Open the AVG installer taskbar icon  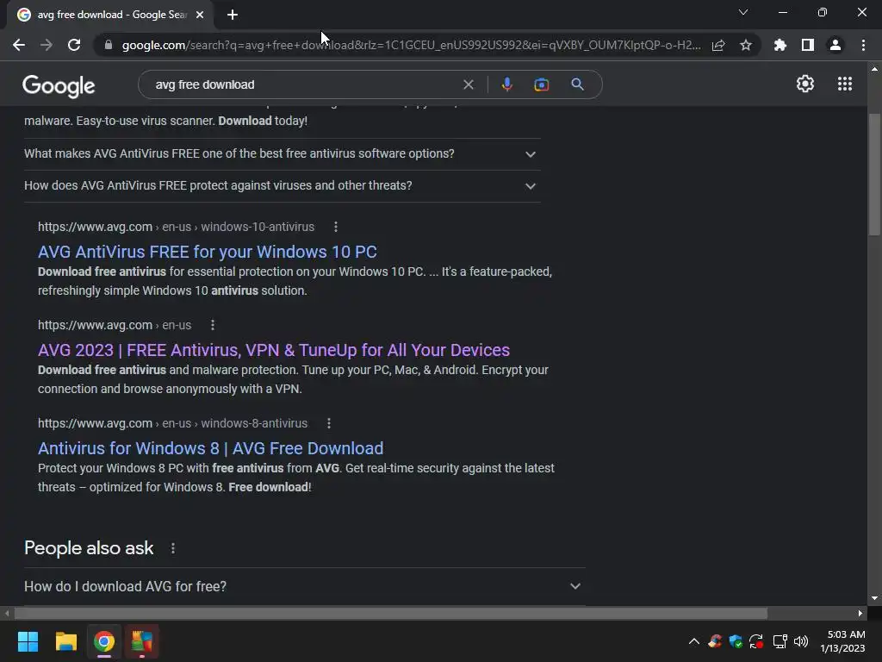(x=142, y=641)
